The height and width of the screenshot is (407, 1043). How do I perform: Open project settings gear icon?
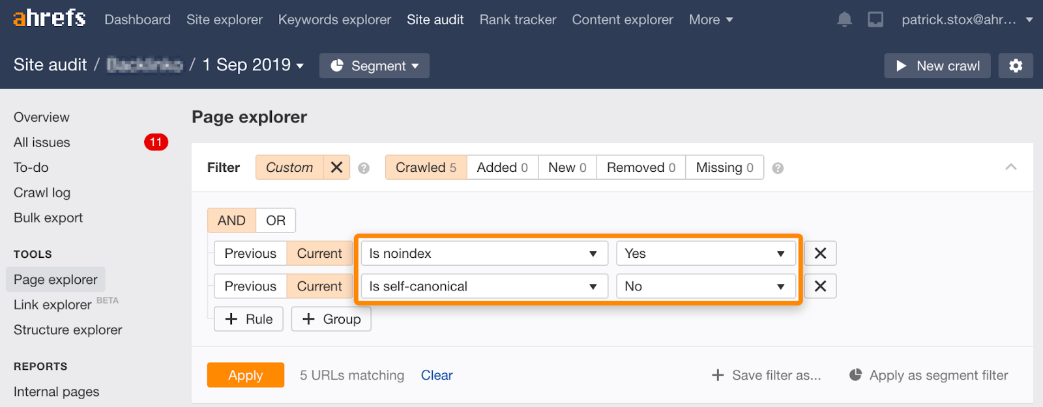[1016, 66]
